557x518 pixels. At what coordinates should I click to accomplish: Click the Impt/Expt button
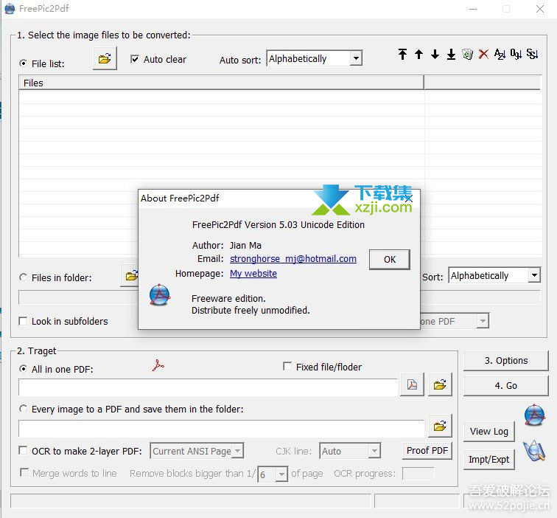click(x=489, y=460)
